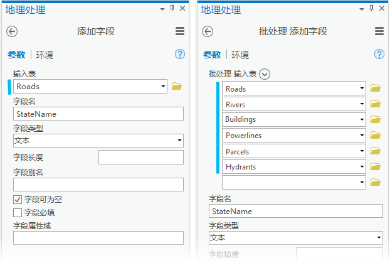Screen dimensions: 390x263
Task: Click folder icon beside Hydrants row
Action: coord(375,167)
